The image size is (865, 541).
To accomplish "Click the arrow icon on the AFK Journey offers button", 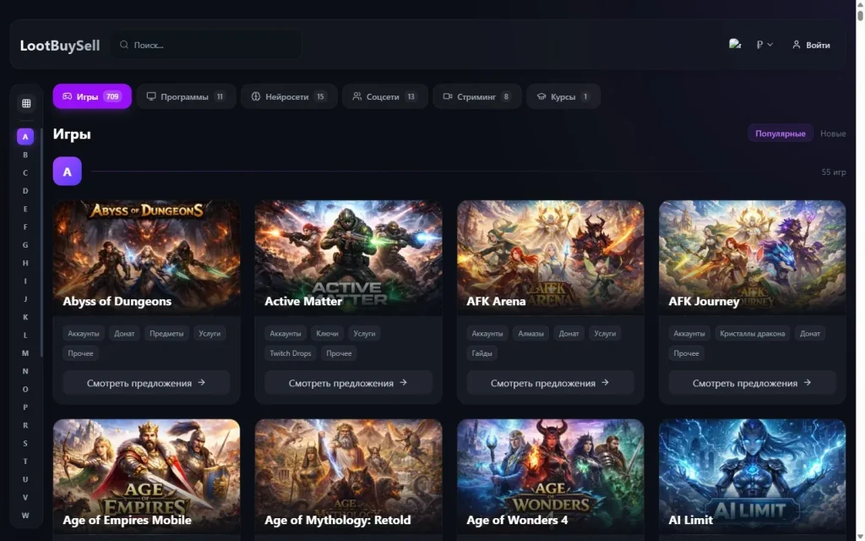I will pos(807,383).
